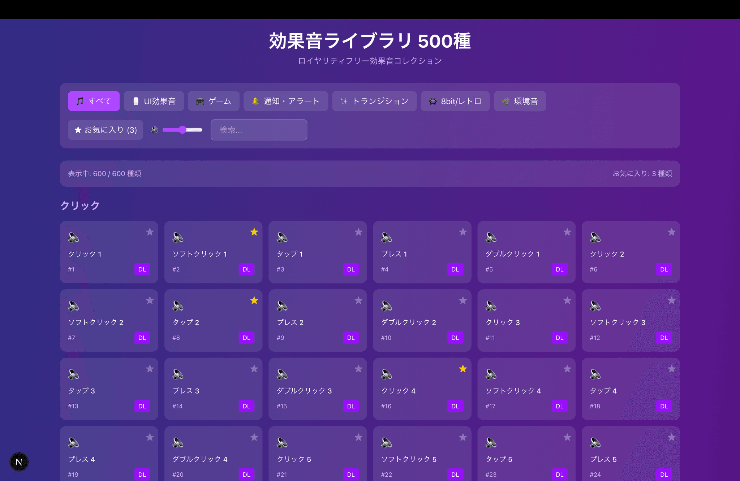Adjust the volume slider

pos(182,130)
